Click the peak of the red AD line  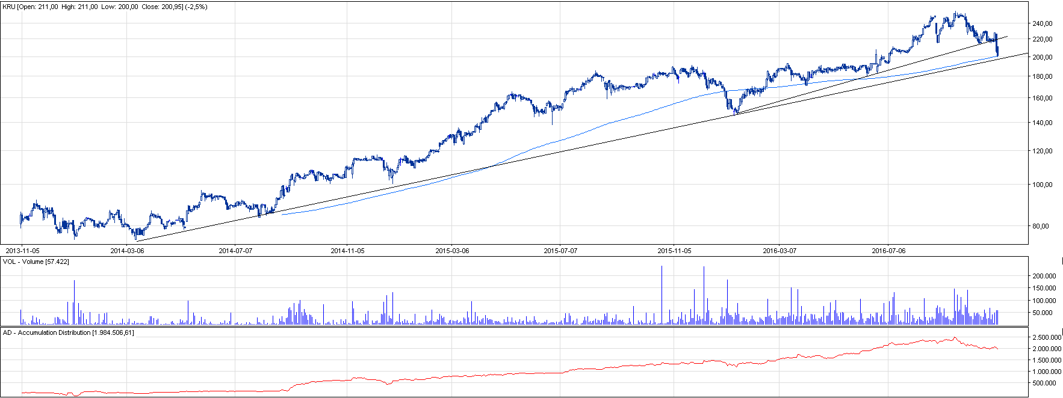(954, 338)
